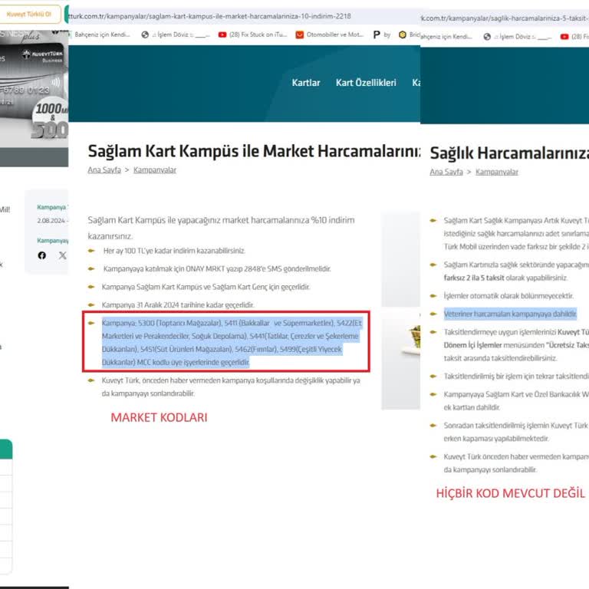Share campaign via X icon

point(63,255)
